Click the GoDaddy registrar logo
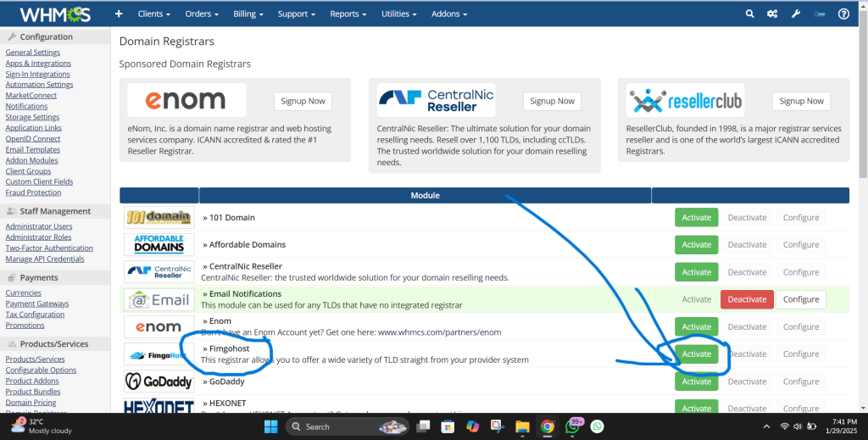Viewport: 868px width, 440px height. tap(159, 382)
